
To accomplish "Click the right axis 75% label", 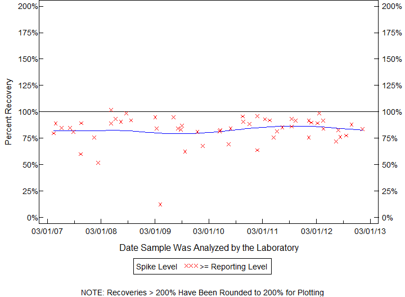I will 389,138.
